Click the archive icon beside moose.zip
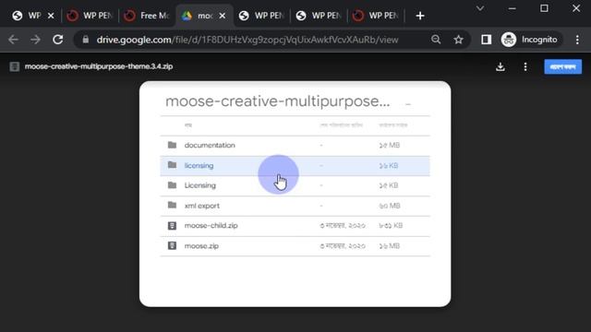This screenshot has width=591, height=332. (172, 246)
